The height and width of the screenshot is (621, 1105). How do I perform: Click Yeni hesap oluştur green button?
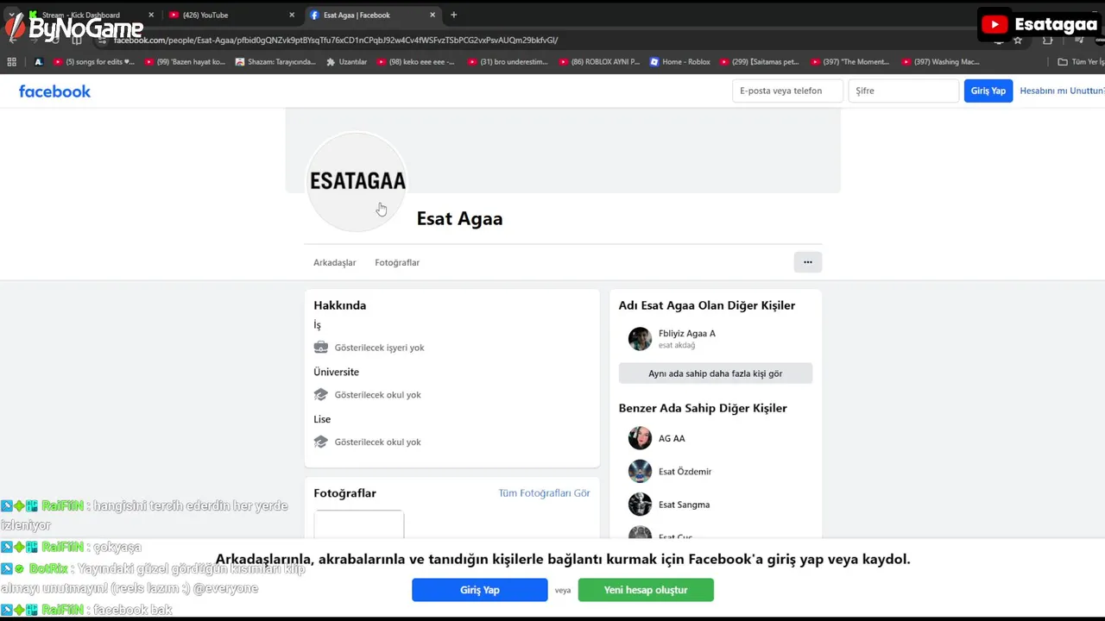[646, 590]
